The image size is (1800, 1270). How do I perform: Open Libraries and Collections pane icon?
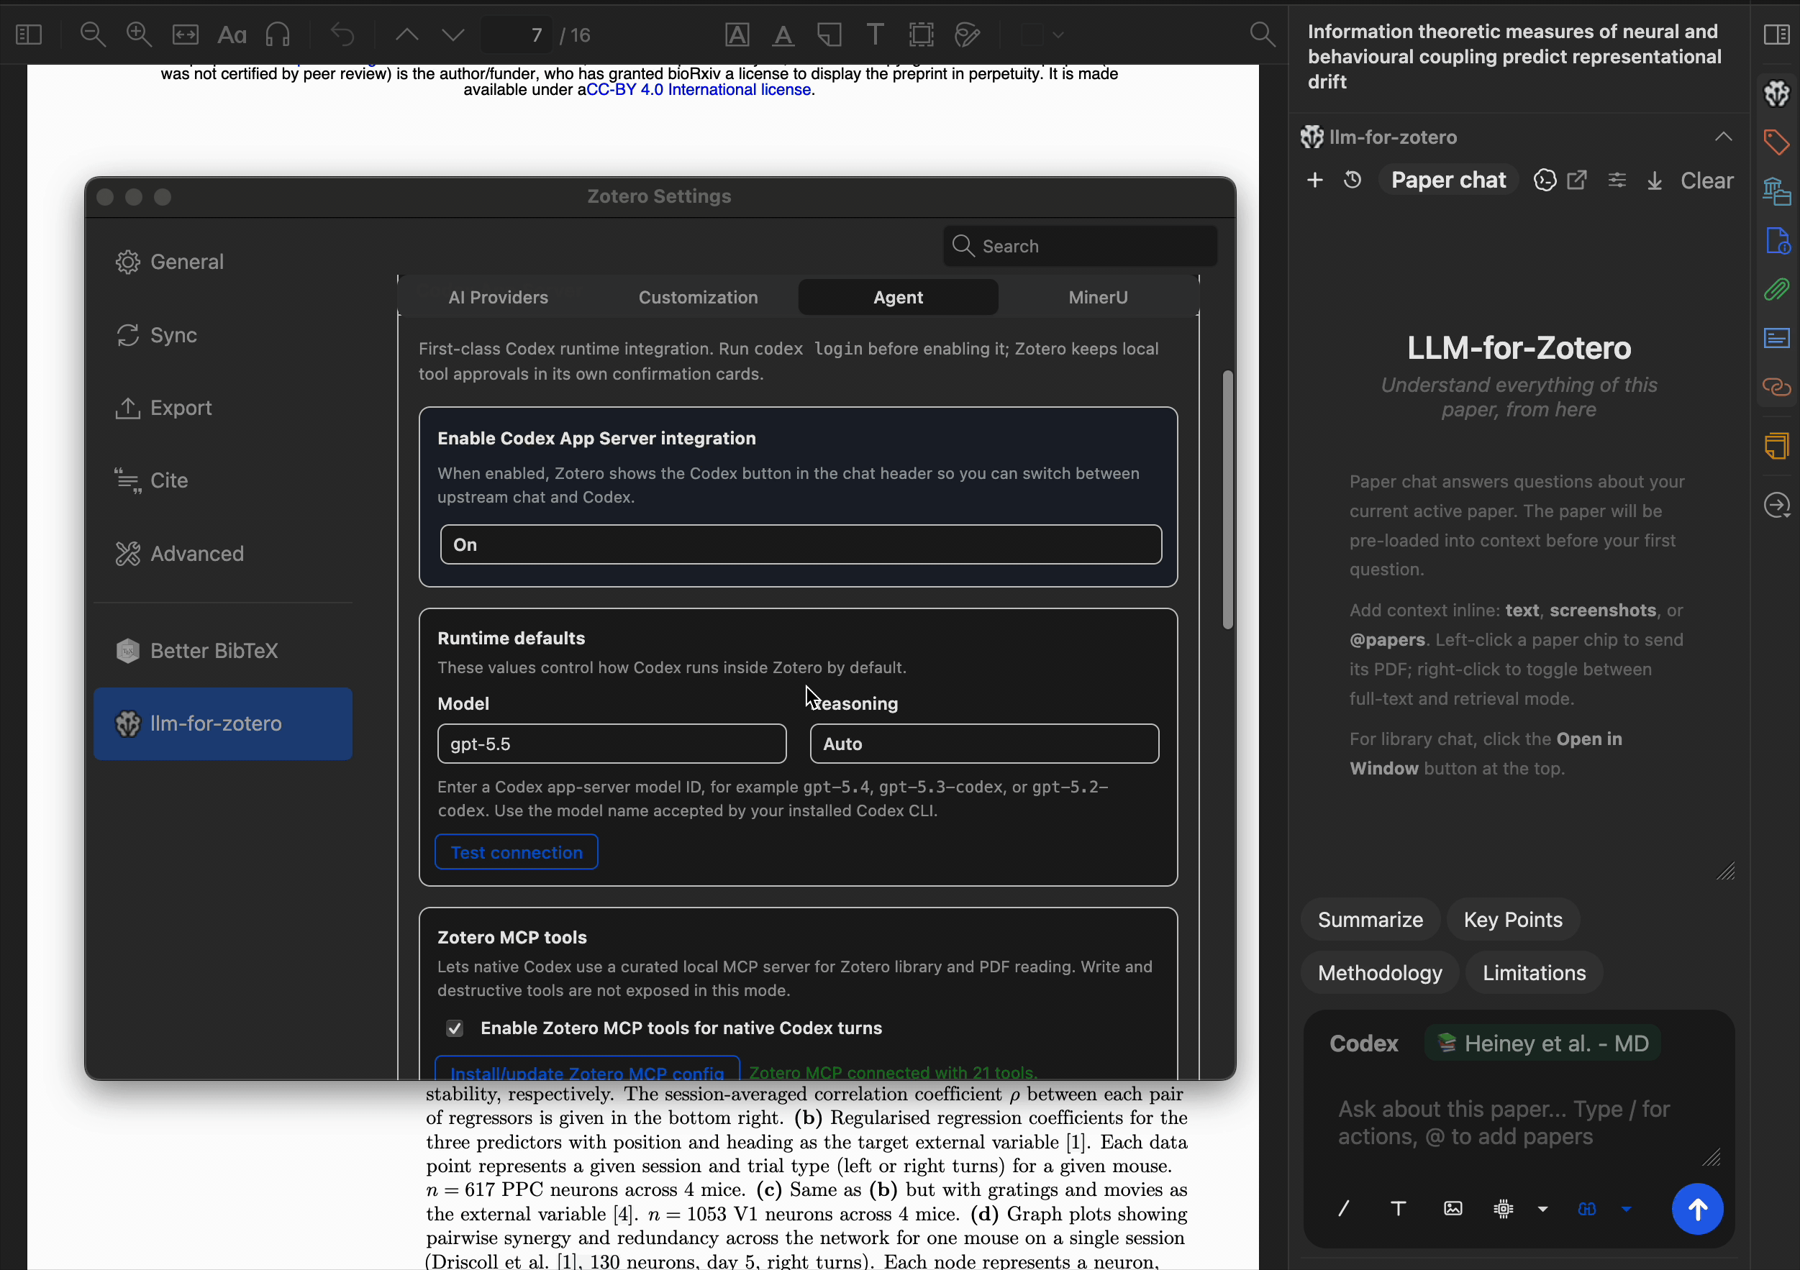[x=1776, y=191]
